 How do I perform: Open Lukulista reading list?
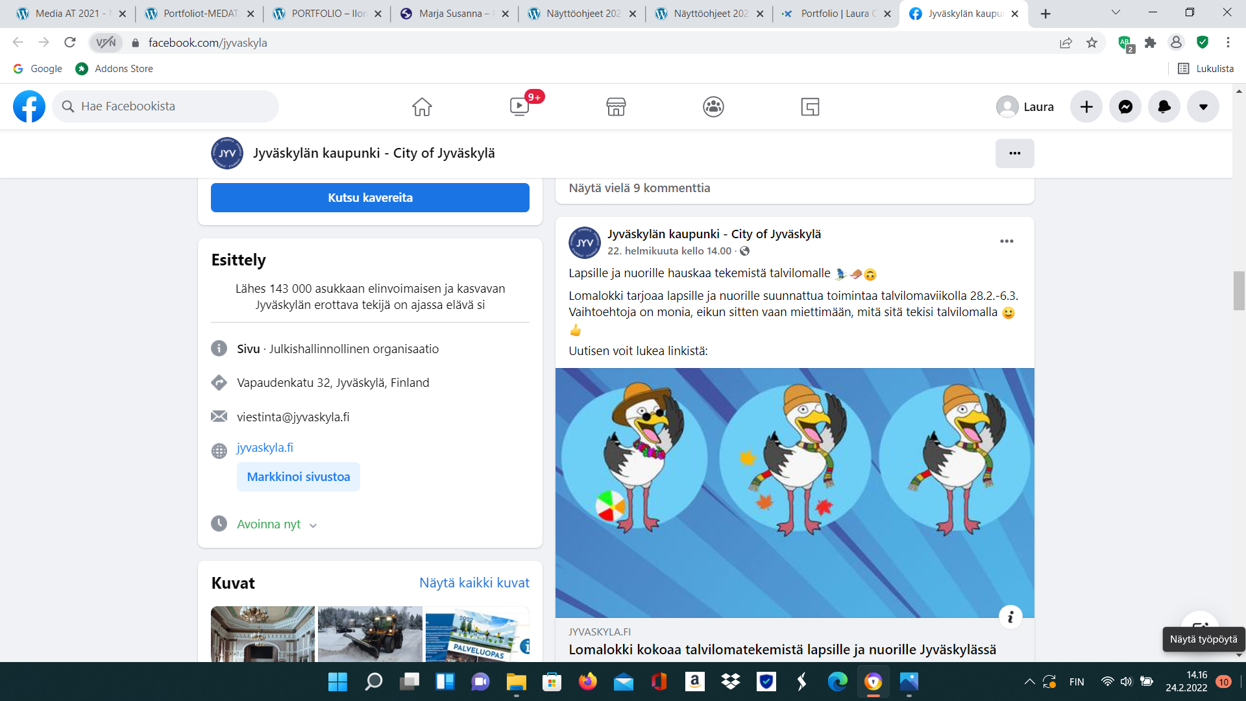(x=1206, y=69)
